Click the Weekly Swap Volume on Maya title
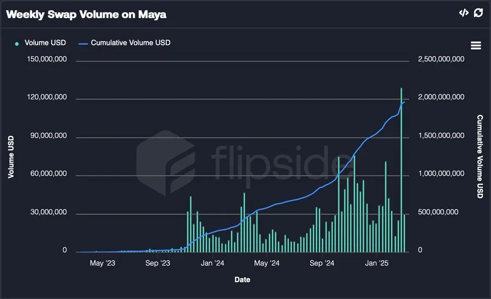This screenshot has width=491, height=299. click(86, 14)
